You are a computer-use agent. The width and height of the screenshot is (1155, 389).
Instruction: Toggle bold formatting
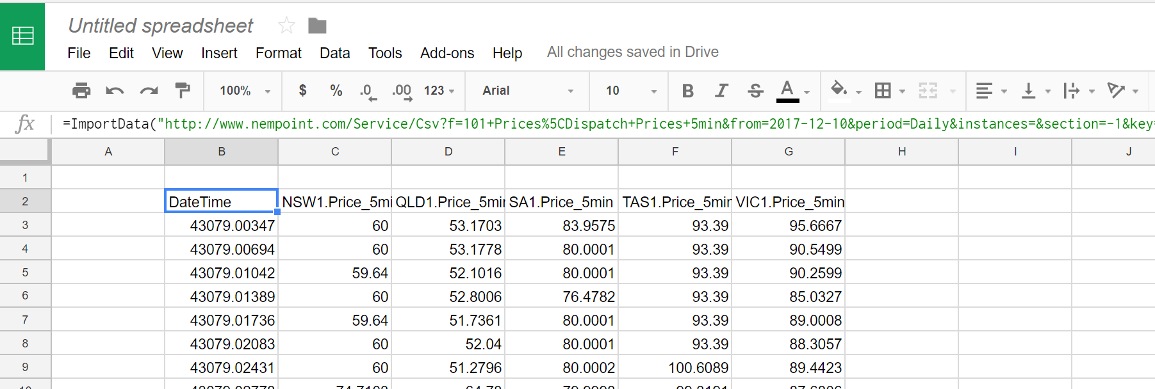click(x=687, y=91)
